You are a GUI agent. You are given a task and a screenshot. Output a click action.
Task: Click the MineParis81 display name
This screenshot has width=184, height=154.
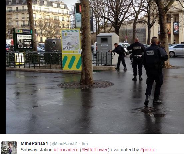[34, 143]
